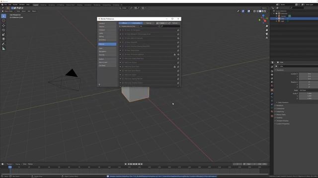Select the Cube row in outliner

pyautogui.click(x=294, y=19)
